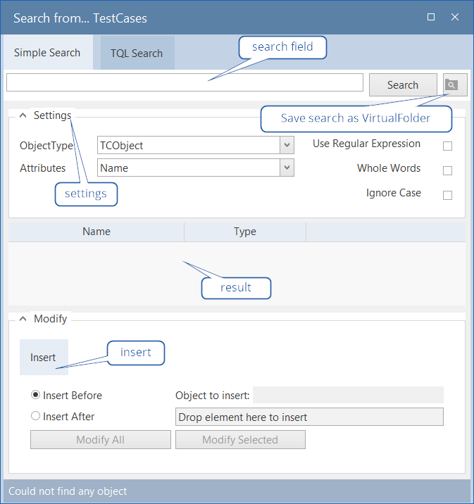Sort results by Name column header
The width and height of the screenshot is (474, 504).
[96, 232]
